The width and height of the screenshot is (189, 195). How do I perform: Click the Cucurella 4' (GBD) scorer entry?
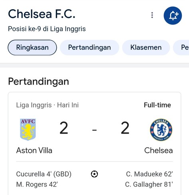coord(44,174)
